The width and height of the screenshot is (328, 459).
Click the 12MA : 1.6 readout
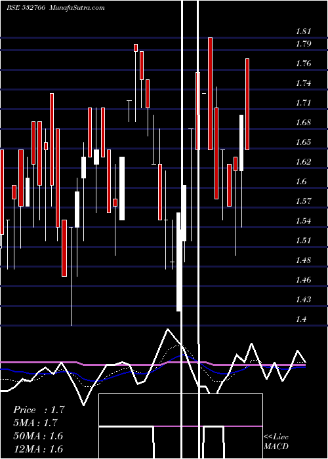pos(38,449)
